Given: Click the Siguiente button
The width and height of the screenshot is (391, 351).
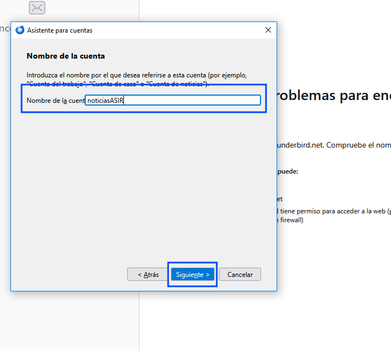Looking at the screenshot, I should click(192, 274).
